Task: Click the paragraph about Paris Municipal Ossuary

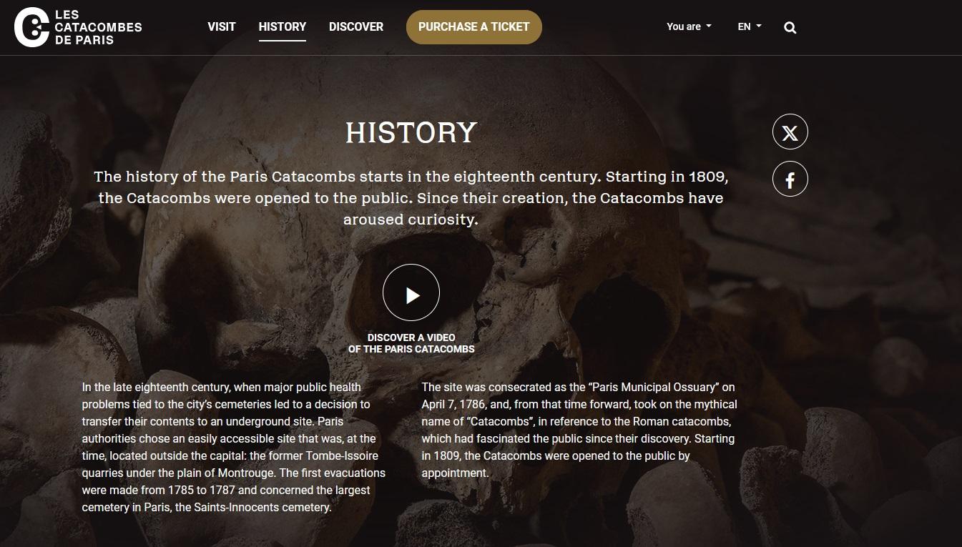Action: (x=579, y=430)
